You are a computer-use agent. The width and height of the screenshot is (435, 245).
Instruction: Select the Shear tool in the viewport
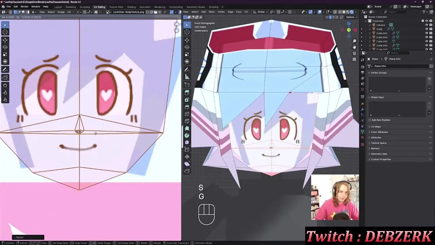pyautogui.click(x=187, y=164)
